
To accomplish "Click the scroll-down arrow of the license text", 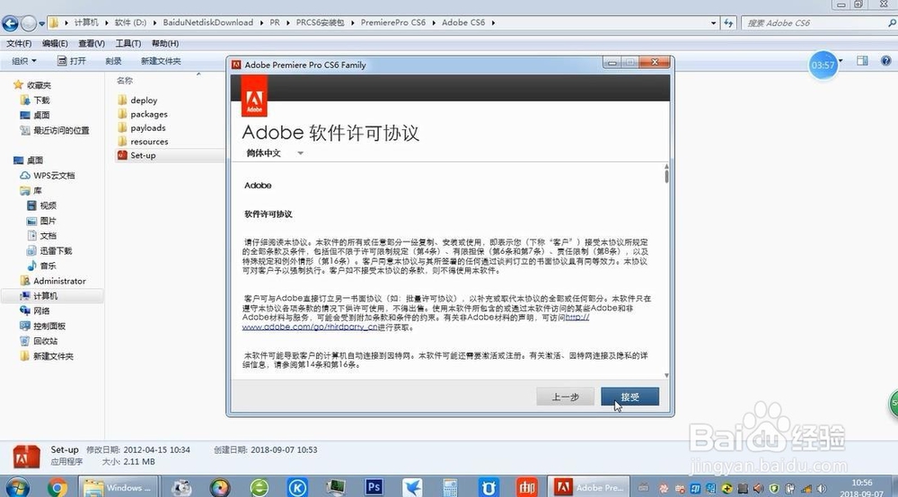I will (x=666, y=375).
